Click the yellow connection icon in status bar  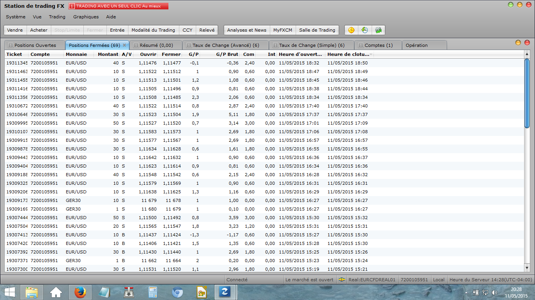(342, 280)
